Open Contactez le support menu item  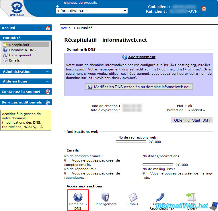(26, 92)
